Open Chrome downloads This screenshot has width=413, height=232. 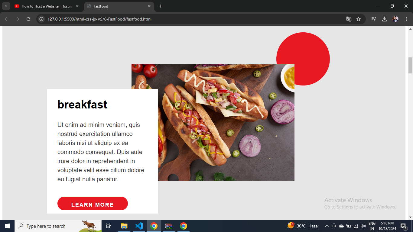385,19
